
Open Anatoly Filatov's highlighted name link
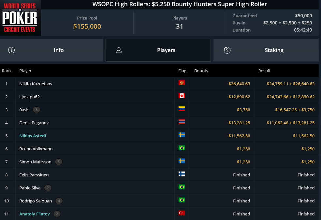pyautogui.click(x=35, y=214)
